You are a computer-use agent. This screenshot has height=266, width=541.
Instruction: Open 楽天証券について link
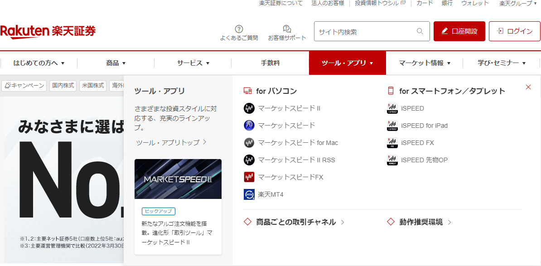pos(281,4)
